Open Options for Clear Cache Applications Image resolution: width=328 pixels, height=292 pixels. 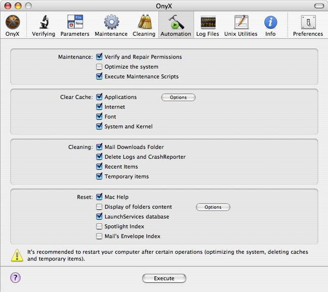178,98
